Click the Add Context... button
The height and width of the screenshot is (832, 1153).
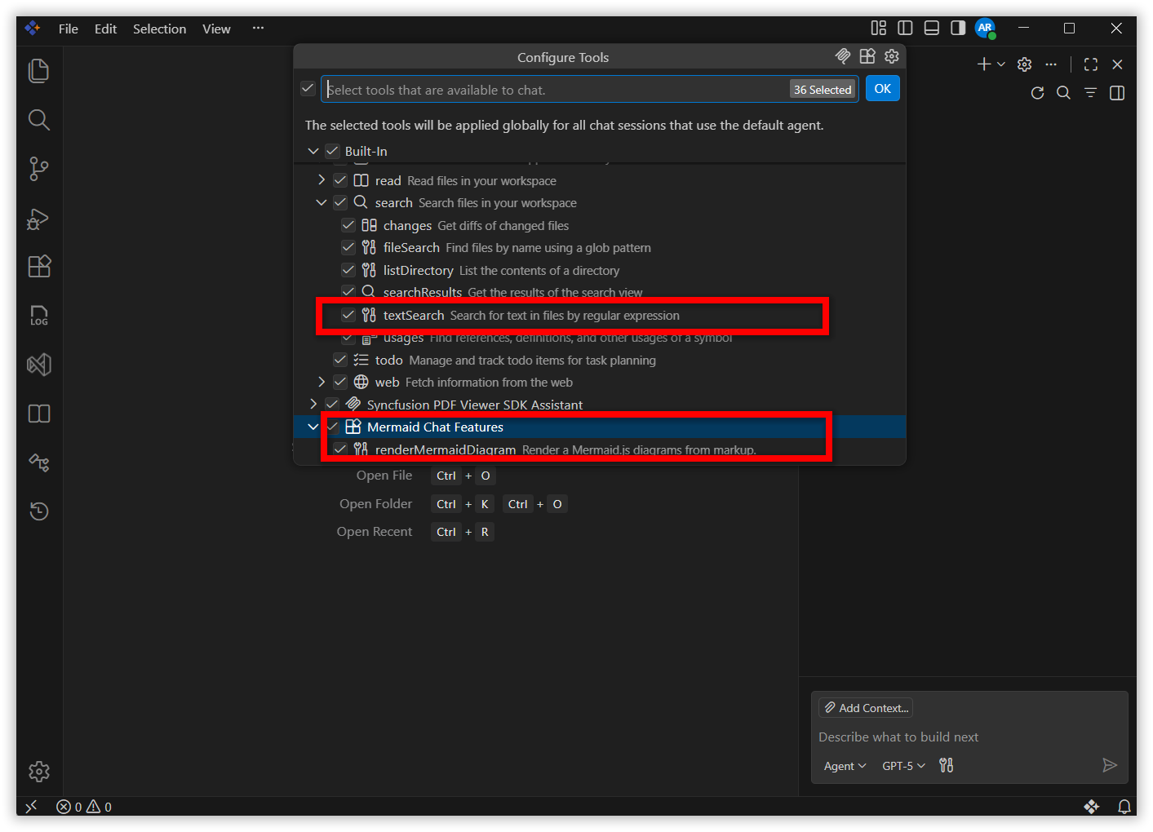(x=866, y=708)
